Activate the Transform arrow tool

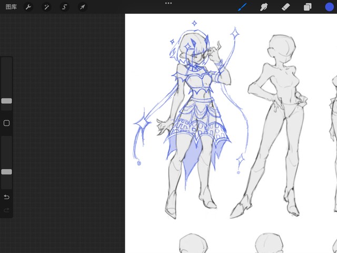[x=82, y=7]
